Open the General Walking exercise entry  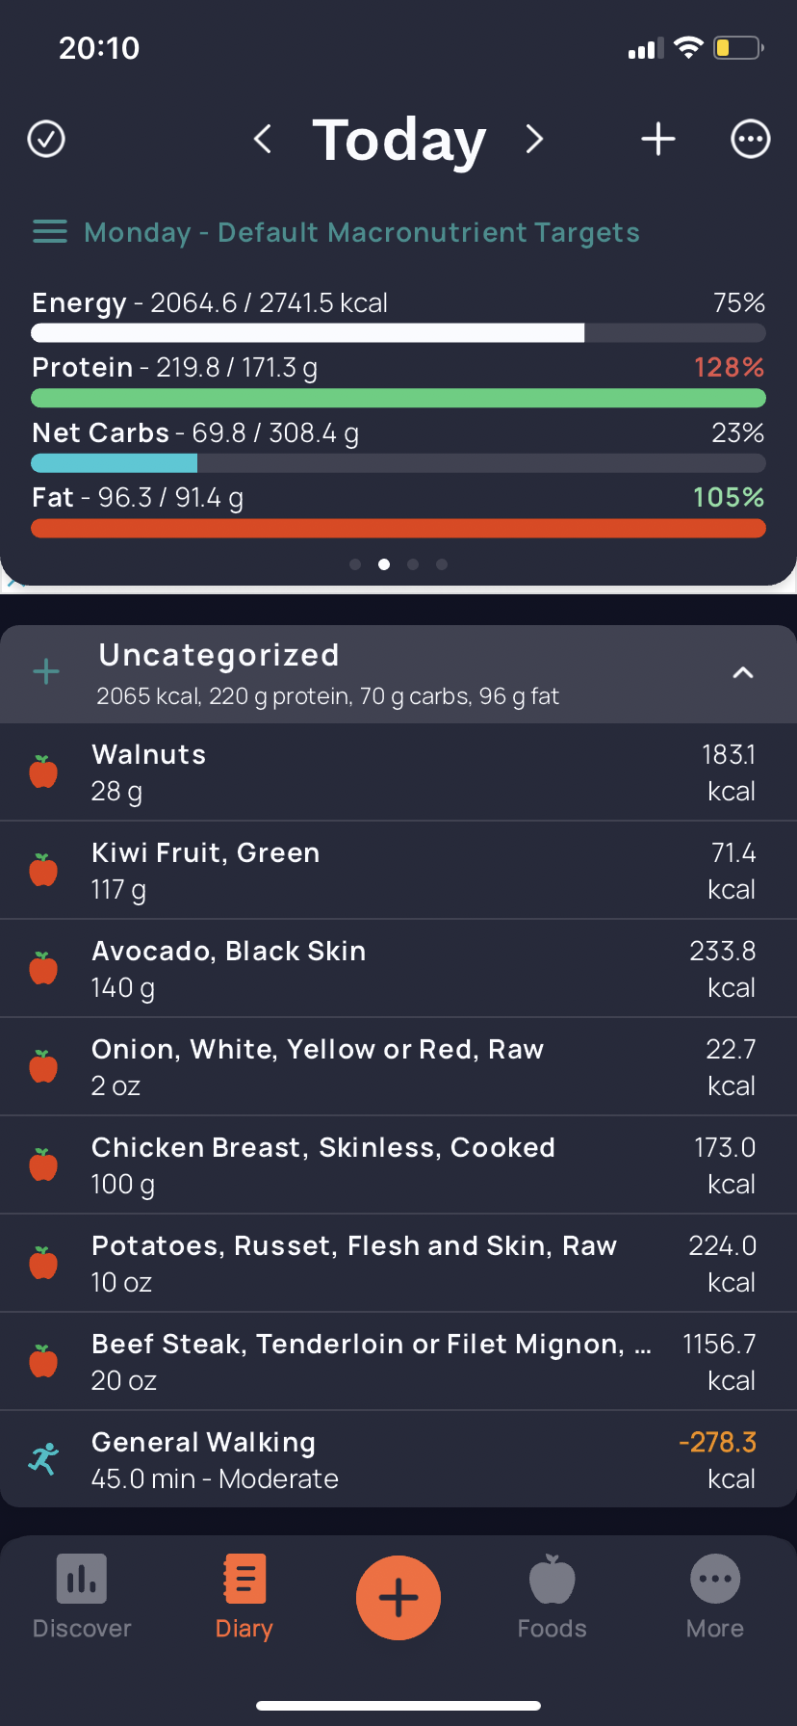coord(398,1460)
